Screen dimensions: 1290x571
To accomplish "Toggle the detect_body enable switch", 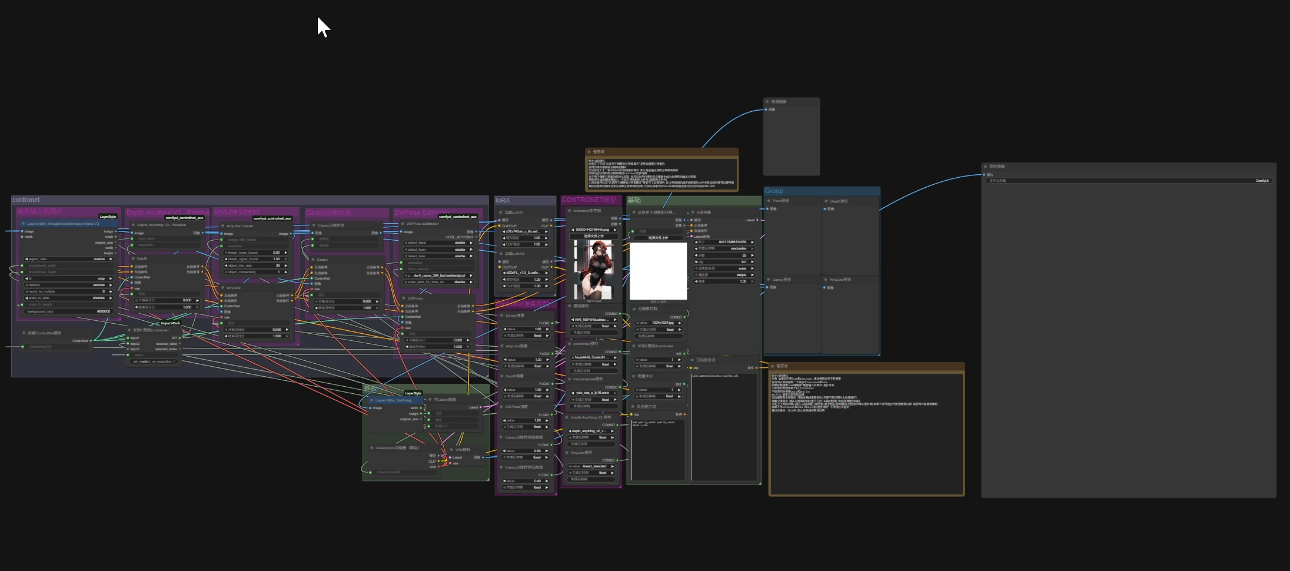I will tap(438, 250).
